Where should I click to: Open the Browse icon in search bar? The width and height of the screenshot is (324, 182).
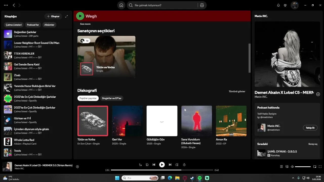click(x=202, y=5)
